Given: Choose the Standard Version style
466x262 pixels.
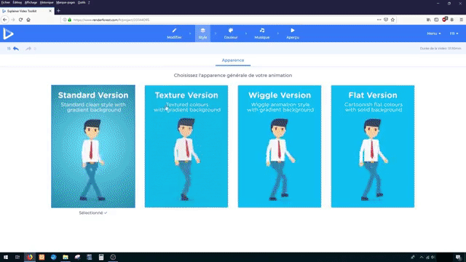Looking at the screenshot, I should (93, 146).
